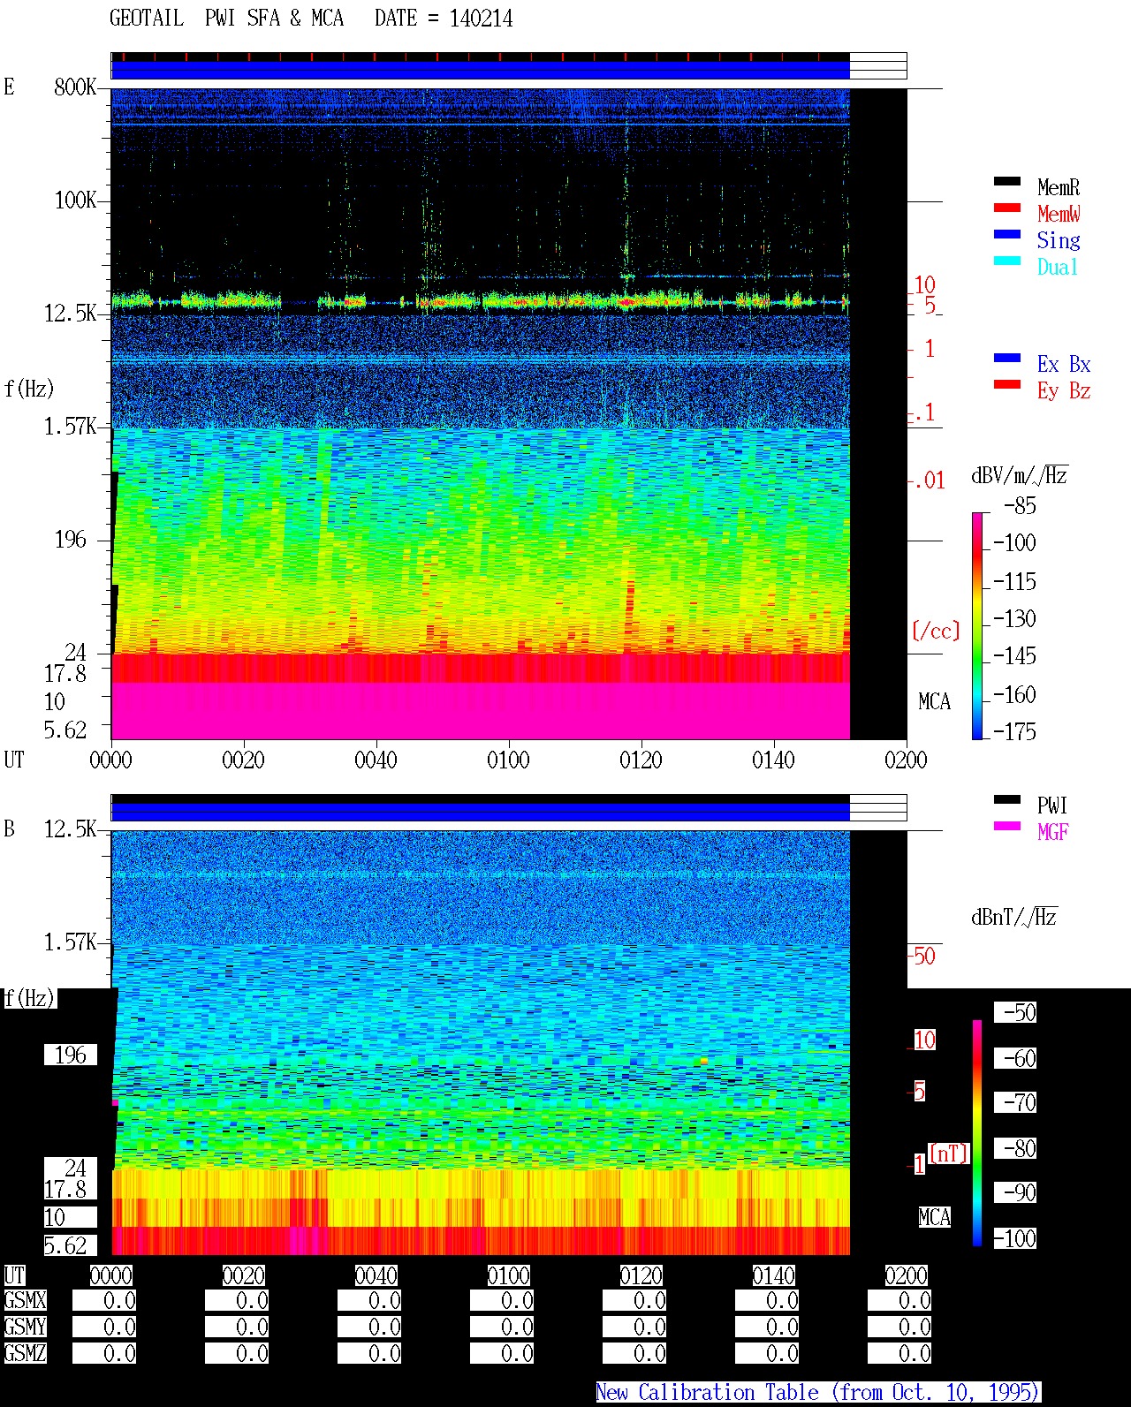The height and width of the screenshot is (1407, 1131).
Task: Click the dBV/m/√Hz vertical color scale bar
Action: point(977,625)
